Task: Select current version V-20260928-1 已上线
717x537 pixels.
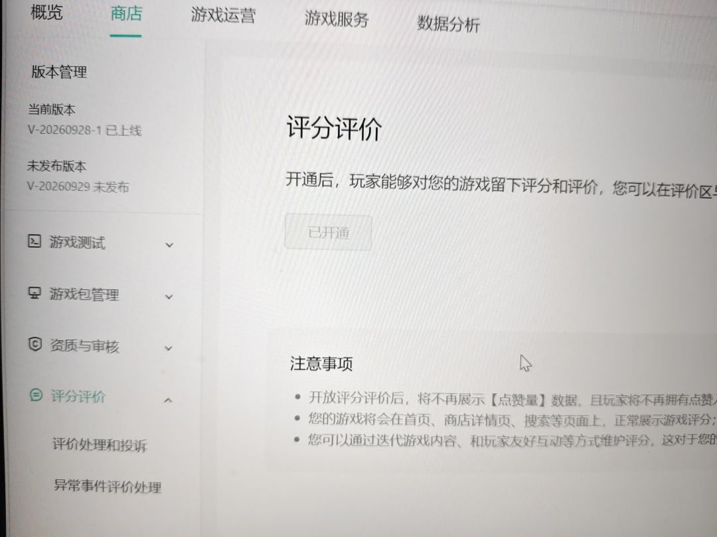Action: pos(84,130)
